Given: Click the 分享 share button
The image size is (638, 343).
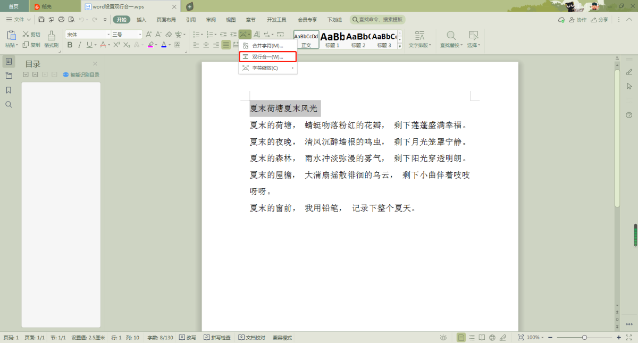Looking at the screenshot, I should tap(600, 20).
